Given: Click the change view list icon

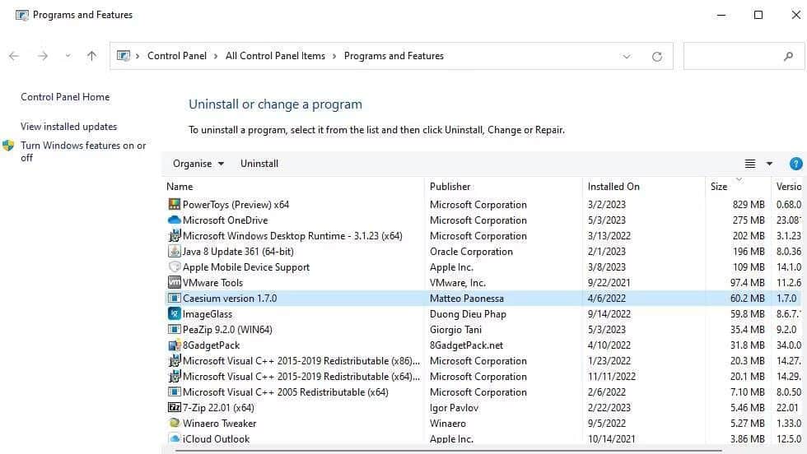Looking at the screenshot, I should point(750,164).
